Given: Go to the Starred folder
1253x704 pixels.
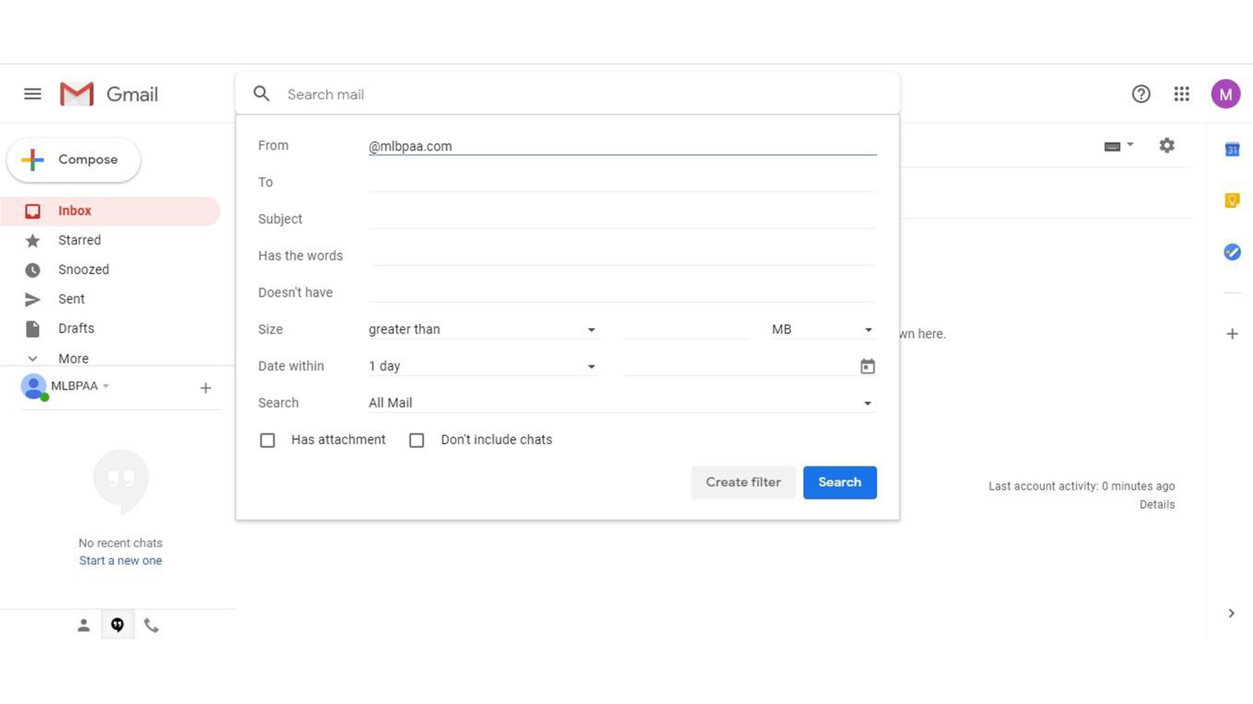Looking at the screenshot, I should (79, 240).
